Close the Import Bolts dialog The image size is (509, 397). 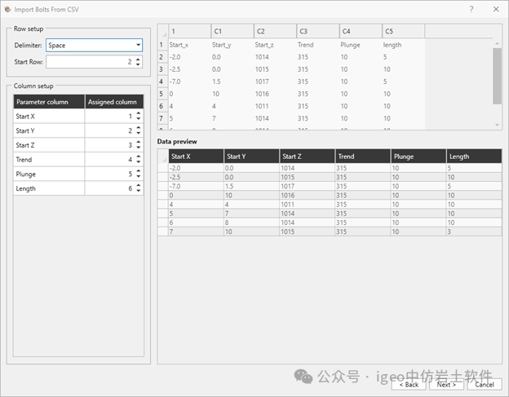click(x=495, y=8)
